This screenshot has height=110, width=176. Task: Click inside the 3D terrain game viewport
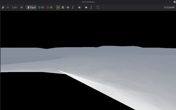coord(88,60)
